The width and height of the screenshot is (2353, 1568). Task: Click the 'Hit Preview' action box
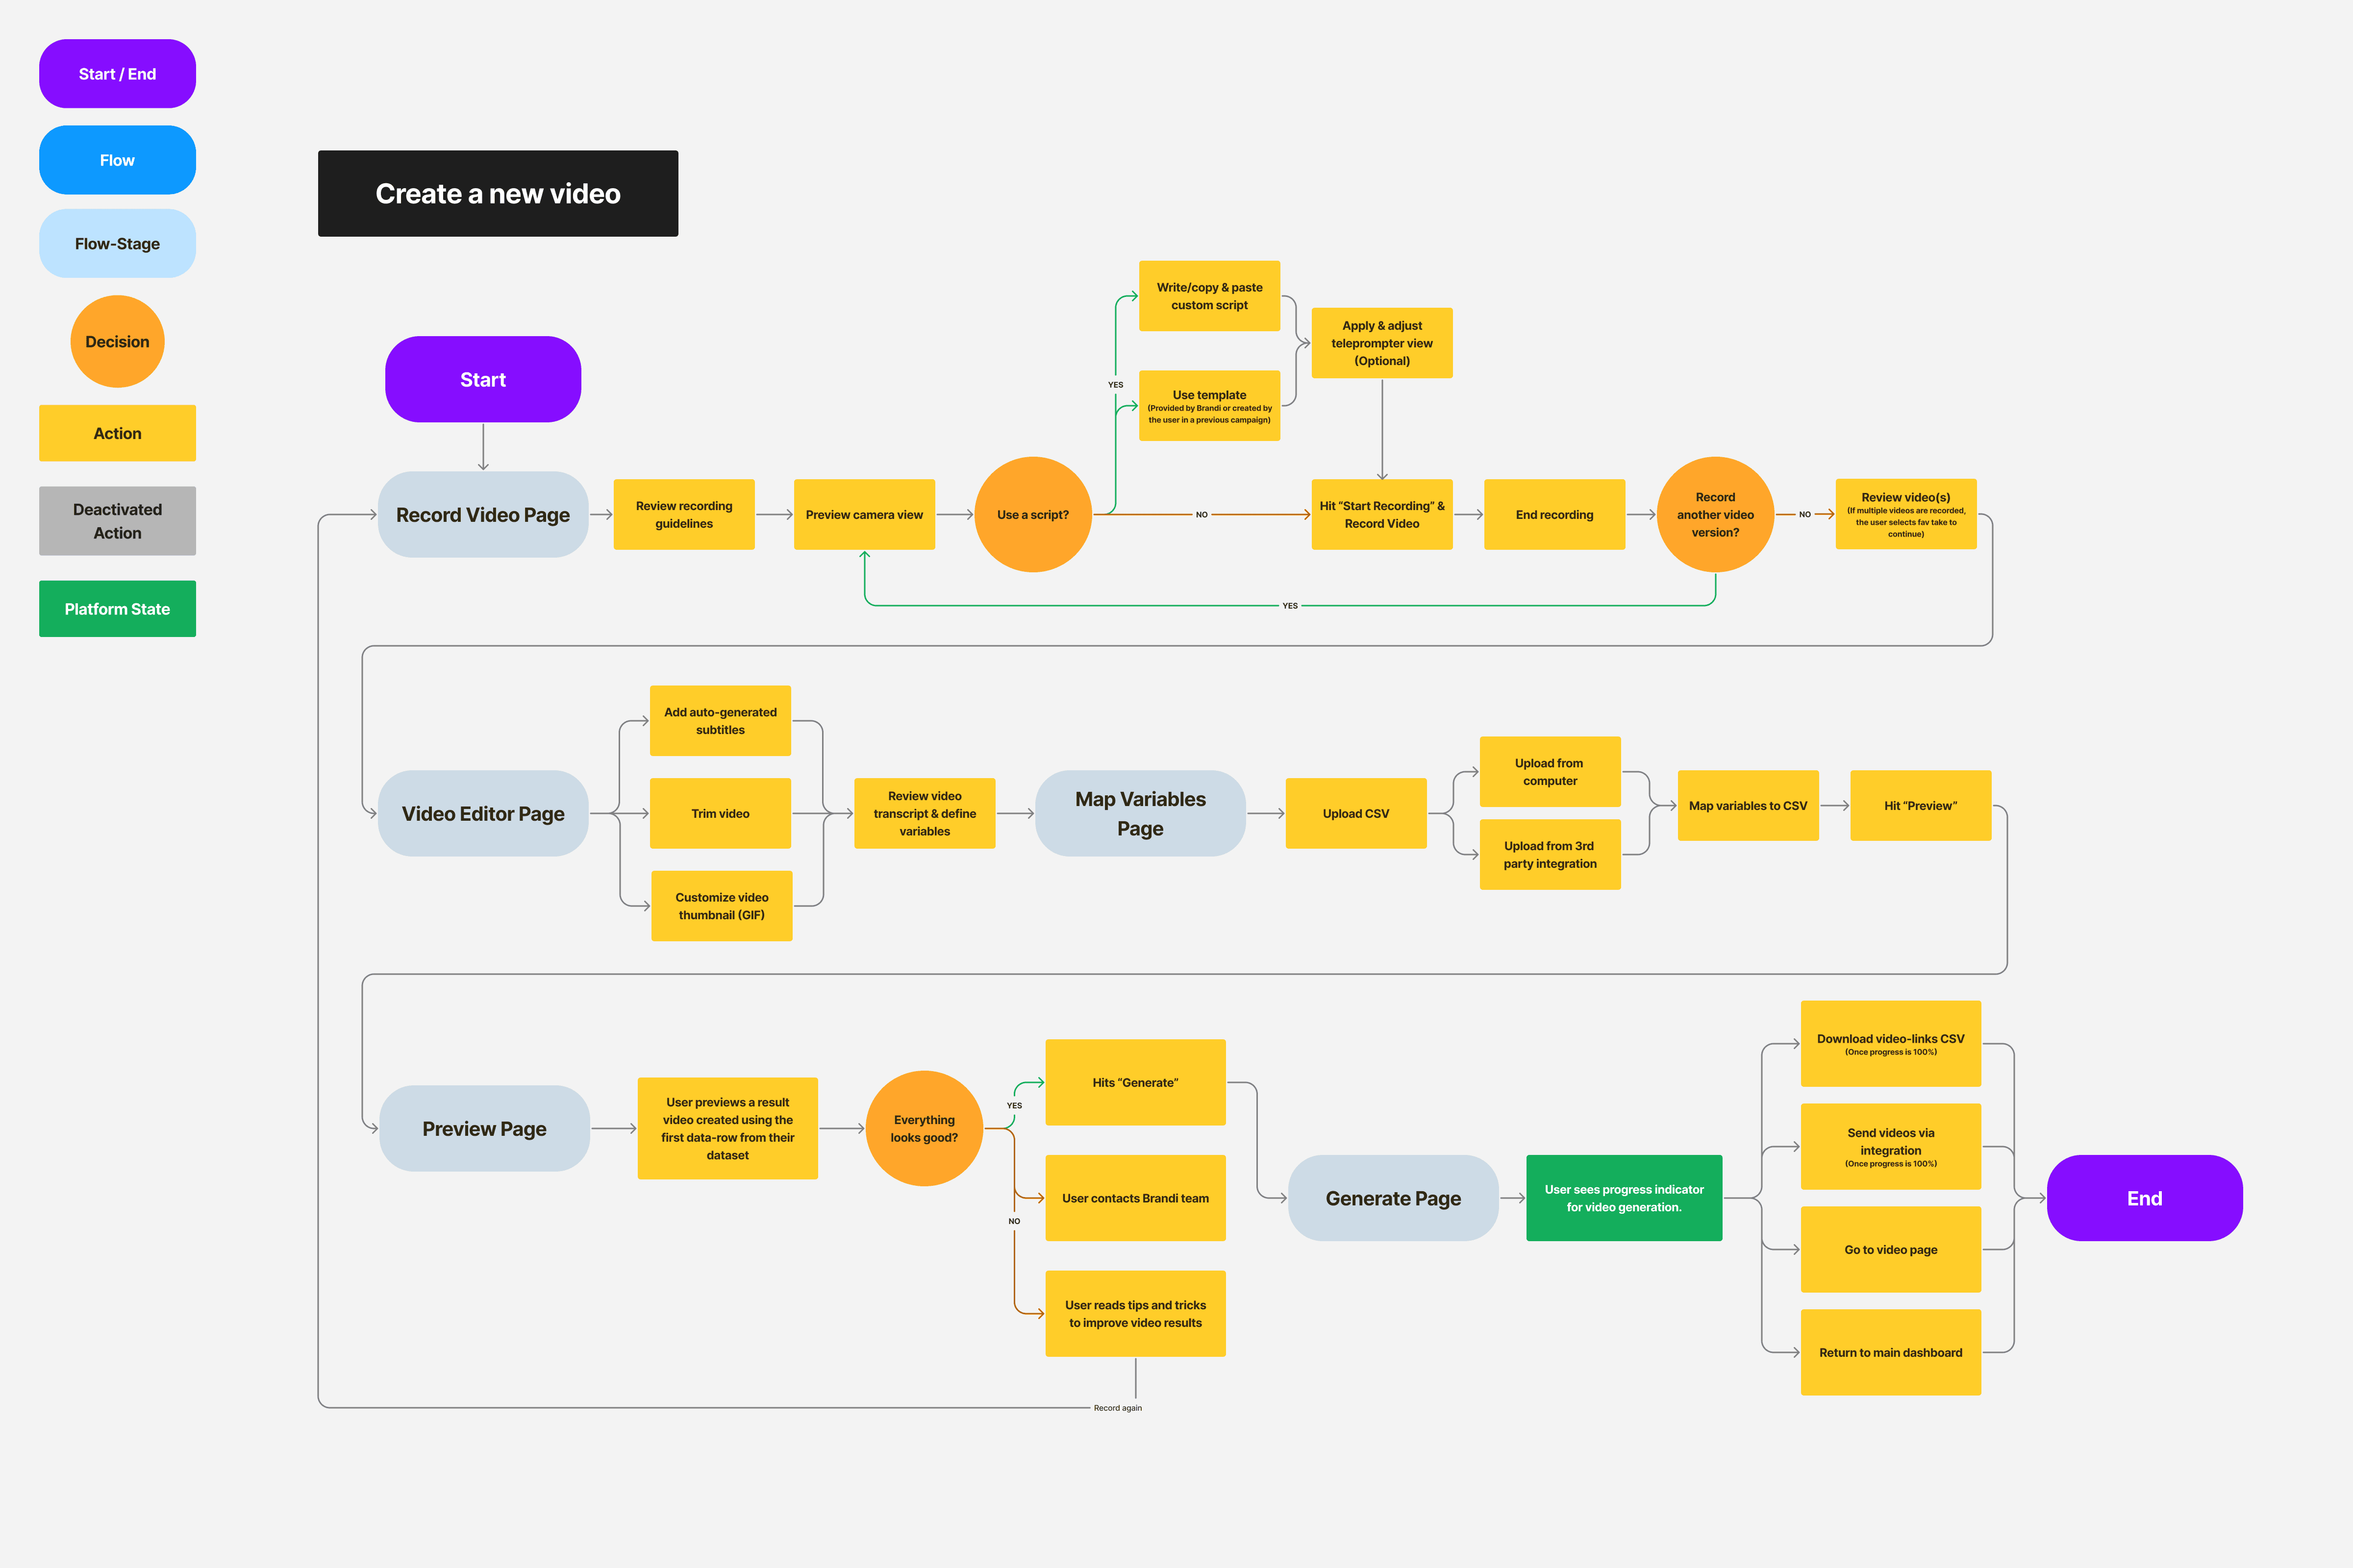[x=1921, y=805]
